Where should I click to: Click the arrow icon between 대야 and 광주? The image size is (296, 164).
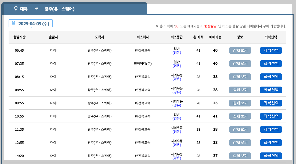click(x=36, y=8)
